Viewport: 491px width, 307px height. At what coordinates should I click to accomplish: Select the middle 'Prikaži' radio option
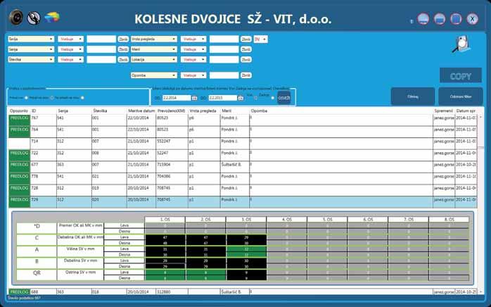pos(51,98)
